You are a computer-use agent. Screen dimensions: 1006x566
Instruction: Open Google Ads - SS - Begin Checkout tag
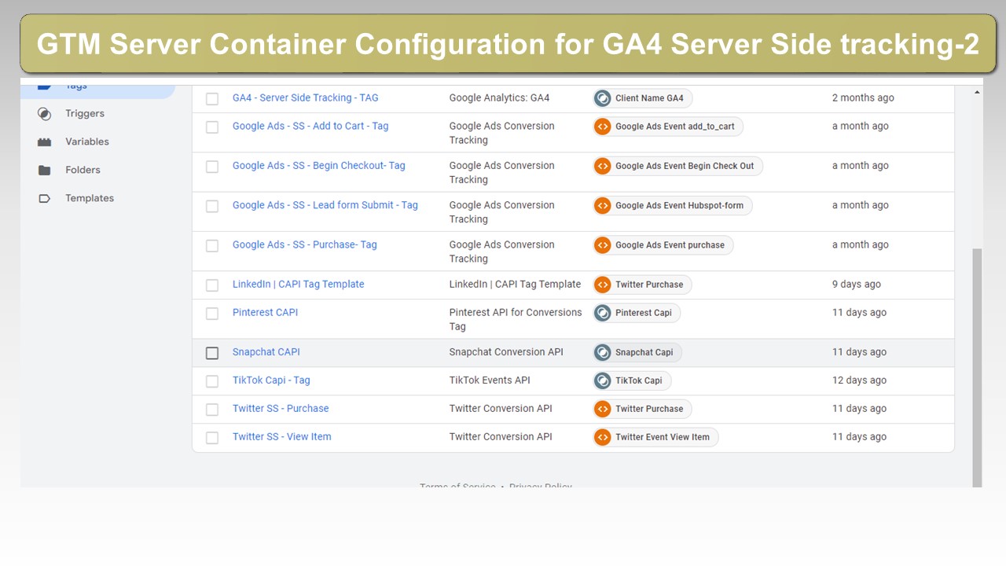pos(319,165)
